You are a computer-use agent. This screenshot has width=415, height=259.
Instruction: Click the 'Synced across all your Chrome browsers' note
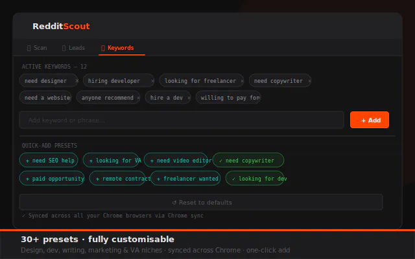click(113, 216)
